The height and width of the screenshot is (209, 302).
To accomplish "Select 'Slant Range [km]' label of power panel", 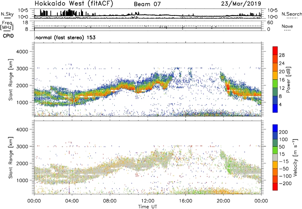I will (x=11, y=80).
